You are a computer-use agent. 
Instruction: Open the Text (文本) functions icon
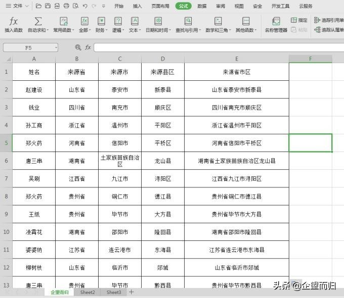pos(135,22)
